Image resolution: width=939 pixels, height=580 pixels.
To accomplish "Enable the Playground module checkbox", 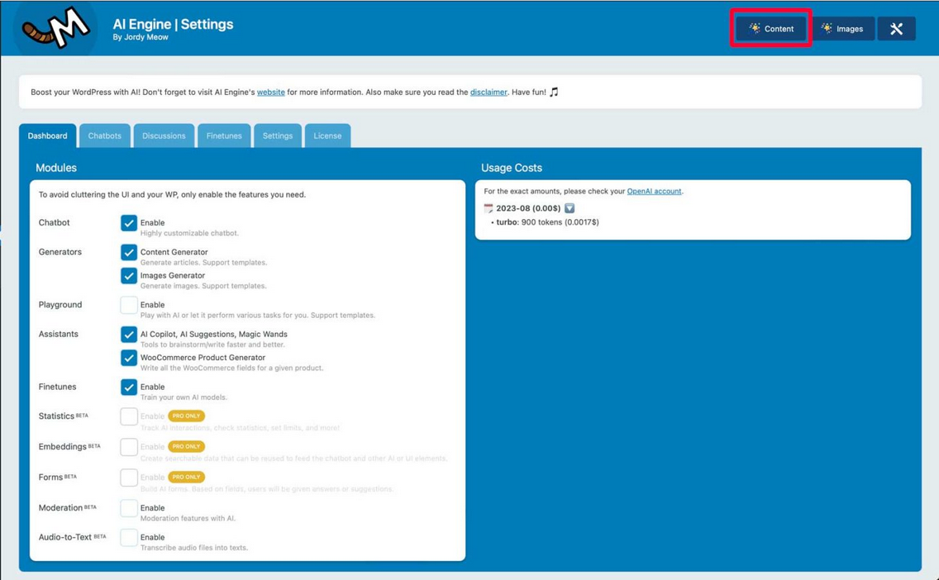I will (x=129, y=305).
